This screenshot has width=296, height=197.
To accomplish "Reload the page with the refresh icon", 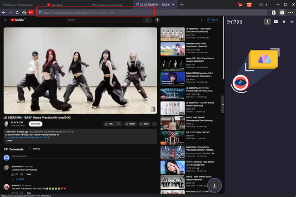I will pyautogui.click(x=17, y=12).
